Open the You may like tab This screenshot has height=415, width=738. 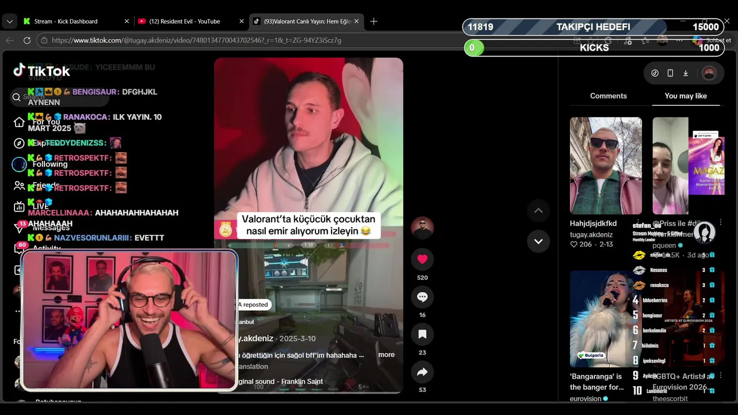click(x=686, y=96)
